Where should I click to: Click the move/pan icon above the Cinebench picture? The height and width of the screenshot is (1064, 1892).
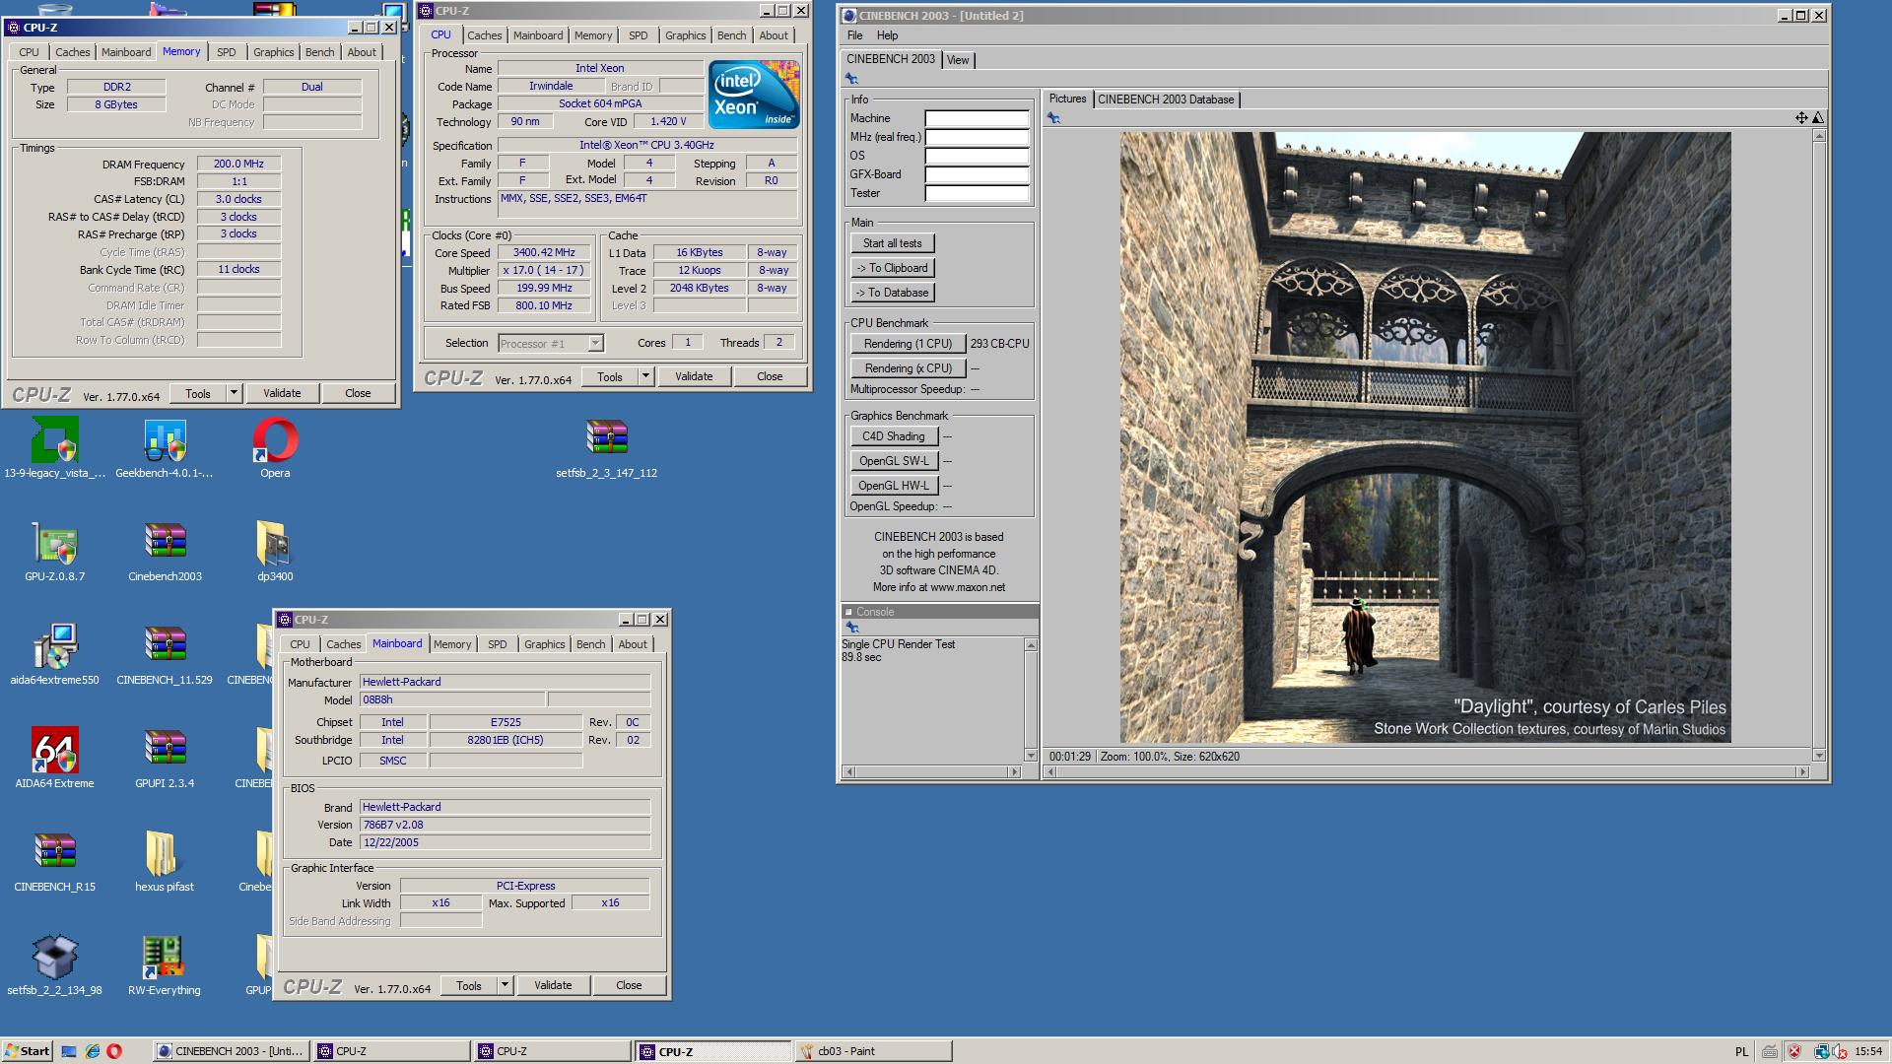coord(1801,118)
